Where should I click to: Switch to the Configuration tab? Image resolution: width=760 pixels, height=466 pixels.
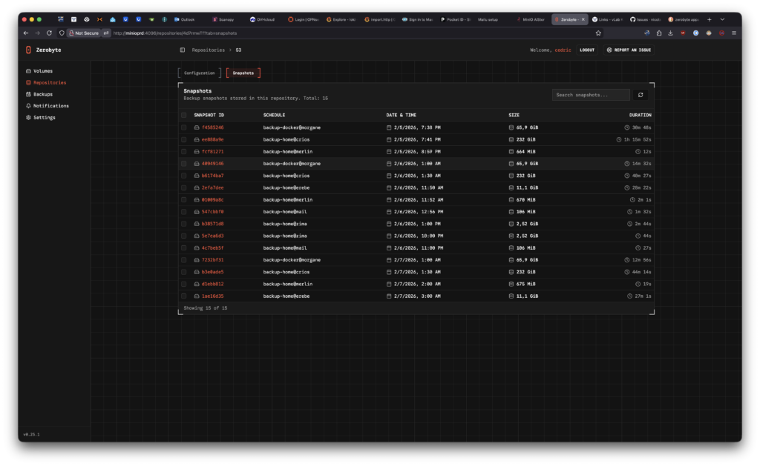[x=199, y=73]
